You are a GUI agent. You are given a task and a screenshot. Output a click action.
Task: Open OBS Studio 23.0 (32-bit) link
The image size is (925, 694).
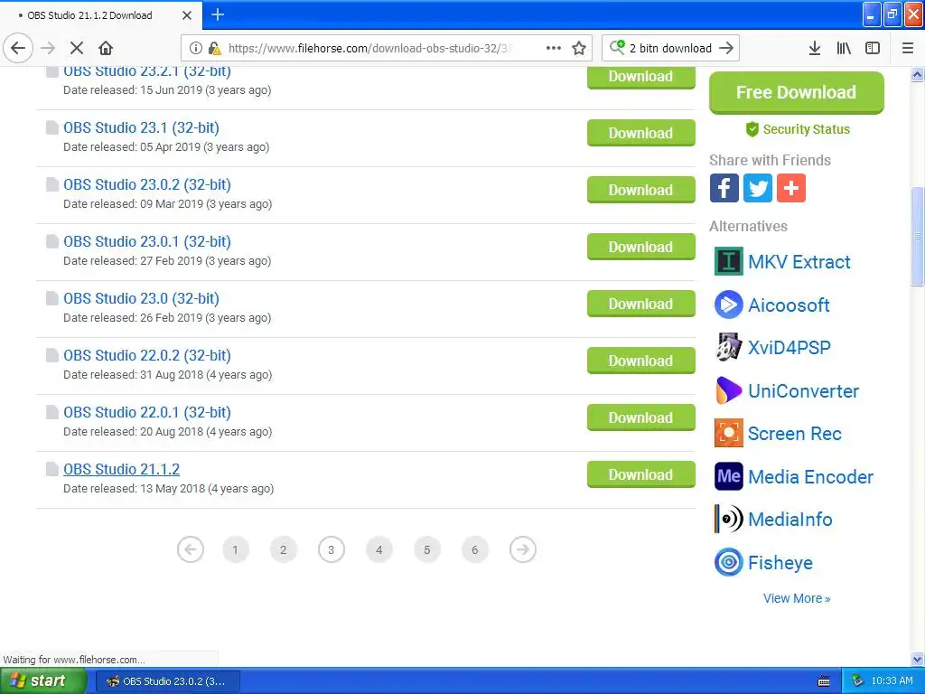tap(142, 298)
